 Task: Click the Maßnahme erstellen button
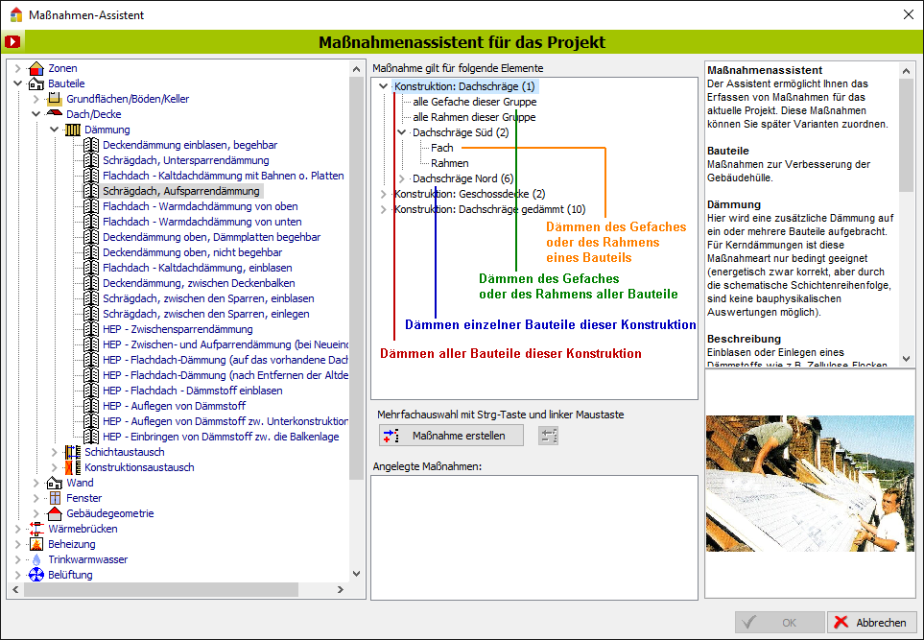tap(451, 436)
